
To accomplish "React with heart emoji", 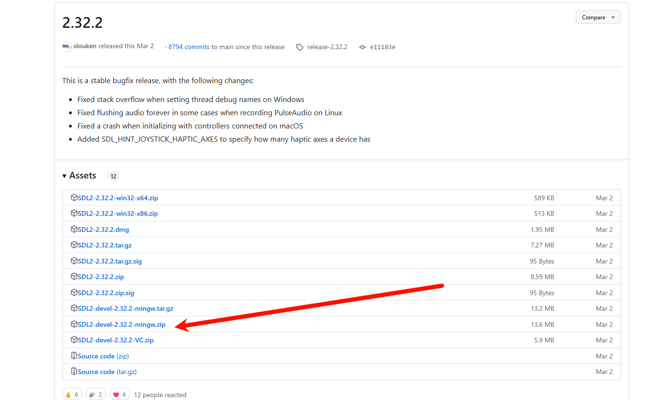I will (120, 394).
